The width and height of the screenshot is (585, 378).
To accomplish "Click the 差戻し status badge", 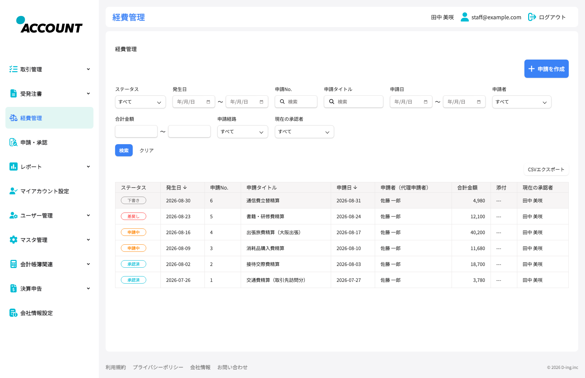I will click(133, 216).
